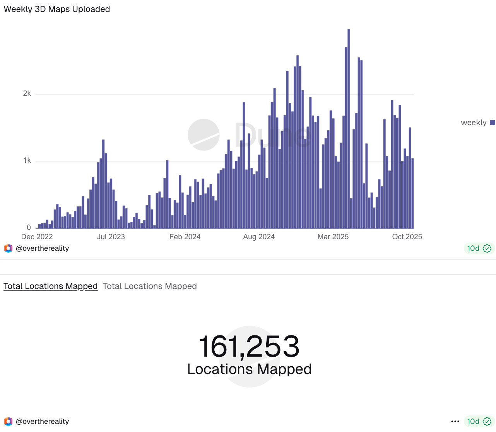Click the grey Total Locations Mapped subtitle
496x432 pixels.
pyautogui.click(x=150, y=286)
